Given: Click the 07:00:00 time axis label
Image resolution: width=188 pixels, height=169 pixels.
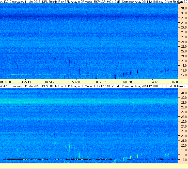Looking at the screenshot, I should [x=178, y=82].
